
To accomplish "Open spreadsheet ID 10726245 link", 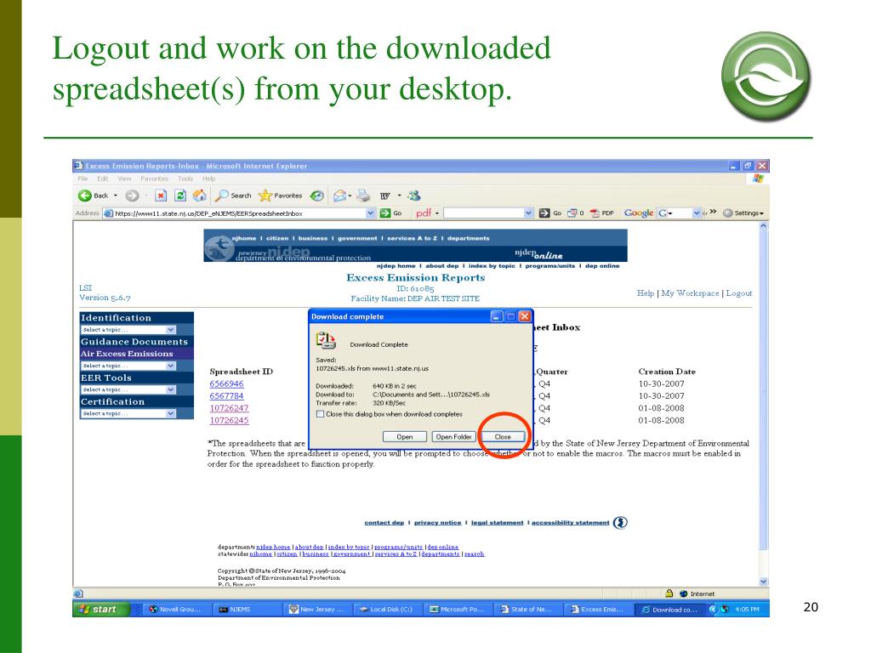I will 229,420.
